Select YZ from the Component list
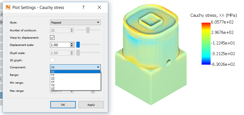 75,85
